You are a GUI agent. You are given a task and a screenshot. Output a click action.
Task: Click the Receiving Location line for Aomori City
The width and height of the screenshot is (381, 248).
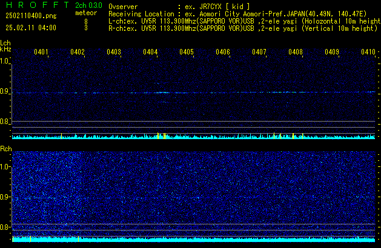click(237, 14)
